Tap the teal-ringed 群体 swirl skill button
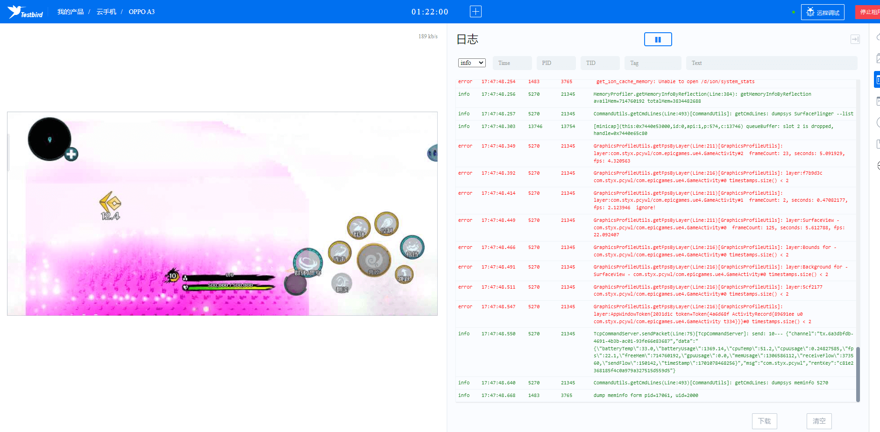 point(308,262)
